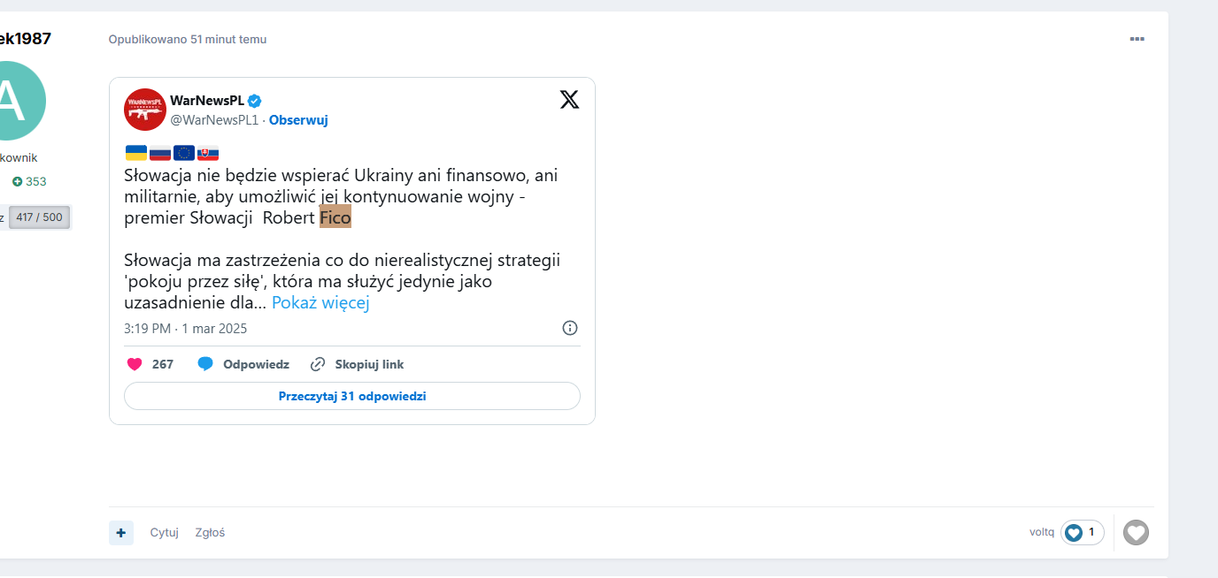Click Cytuj to quote the post

(164, 532)
